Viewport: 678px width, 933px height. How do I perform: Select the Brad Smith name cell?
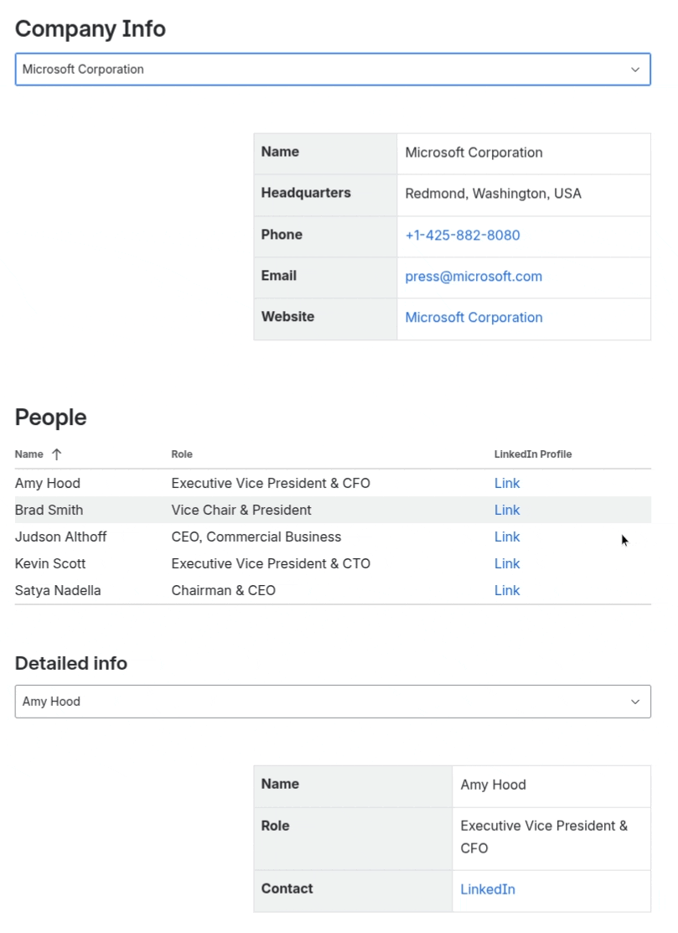pyautogui.click(x=49, y=510)
